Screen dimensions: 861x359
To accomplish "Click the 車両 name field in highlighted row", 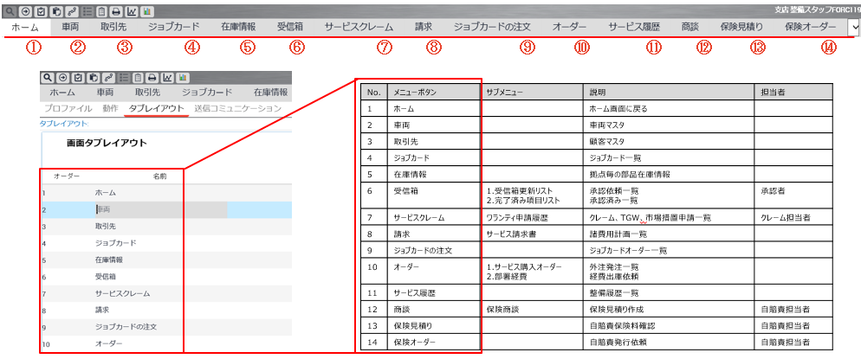I will 104,209.
